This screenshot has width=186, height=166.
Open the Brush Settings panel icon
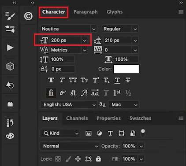pos(10,16)
